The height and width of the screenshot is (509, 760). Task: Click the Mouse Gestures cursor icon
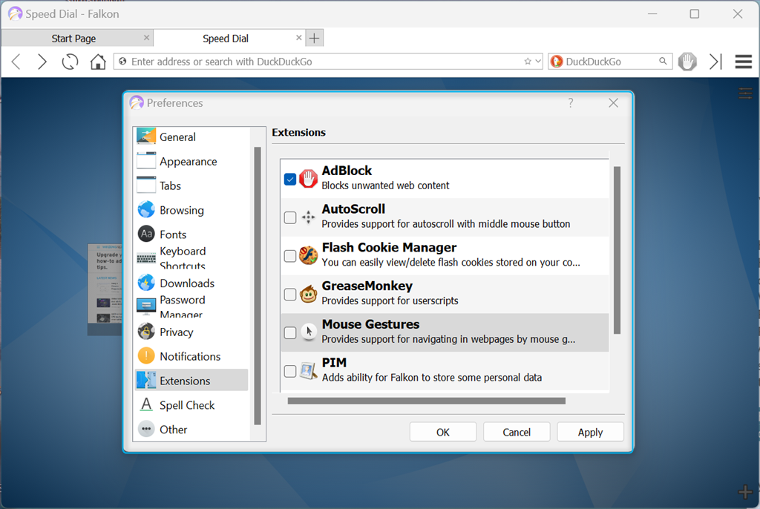[308, 332]
